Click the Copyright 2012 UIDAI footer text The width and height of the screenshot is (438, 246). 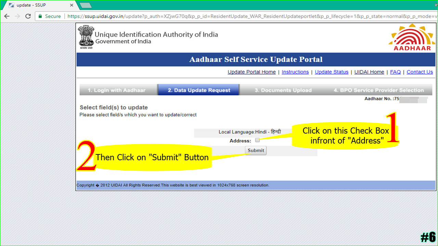tap(173, 185)
